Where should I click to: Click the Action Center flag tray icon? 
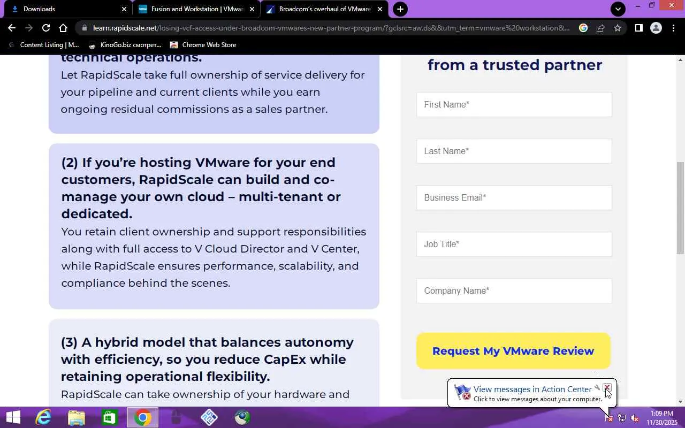[609, 418]
